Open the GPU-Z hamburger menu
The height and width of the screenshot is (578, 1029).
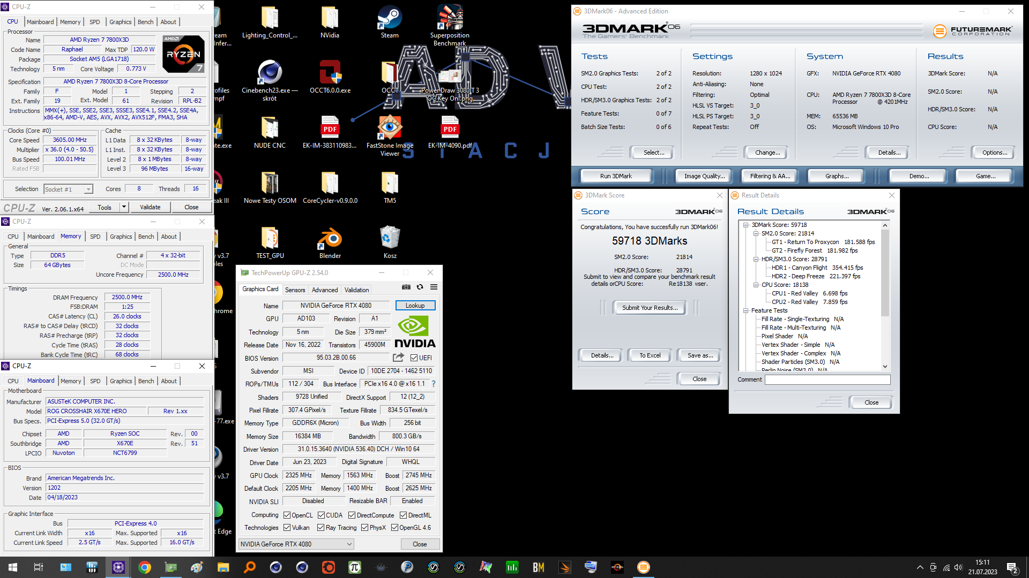[x=434, y=287]
